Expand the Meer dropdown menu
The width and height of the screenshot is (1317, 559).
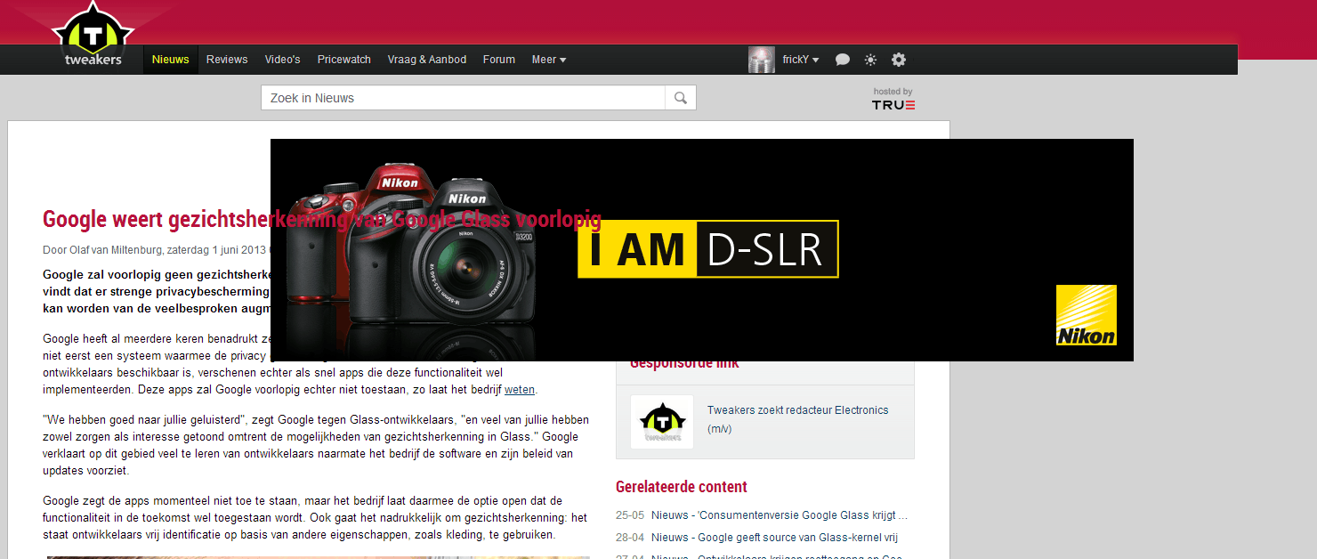[x=548, y=60]
